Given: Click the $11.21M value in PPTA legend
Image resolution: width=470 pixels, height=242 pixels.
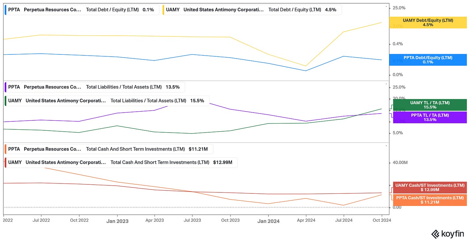Looking at the screenshot, I should pos(199,149).
